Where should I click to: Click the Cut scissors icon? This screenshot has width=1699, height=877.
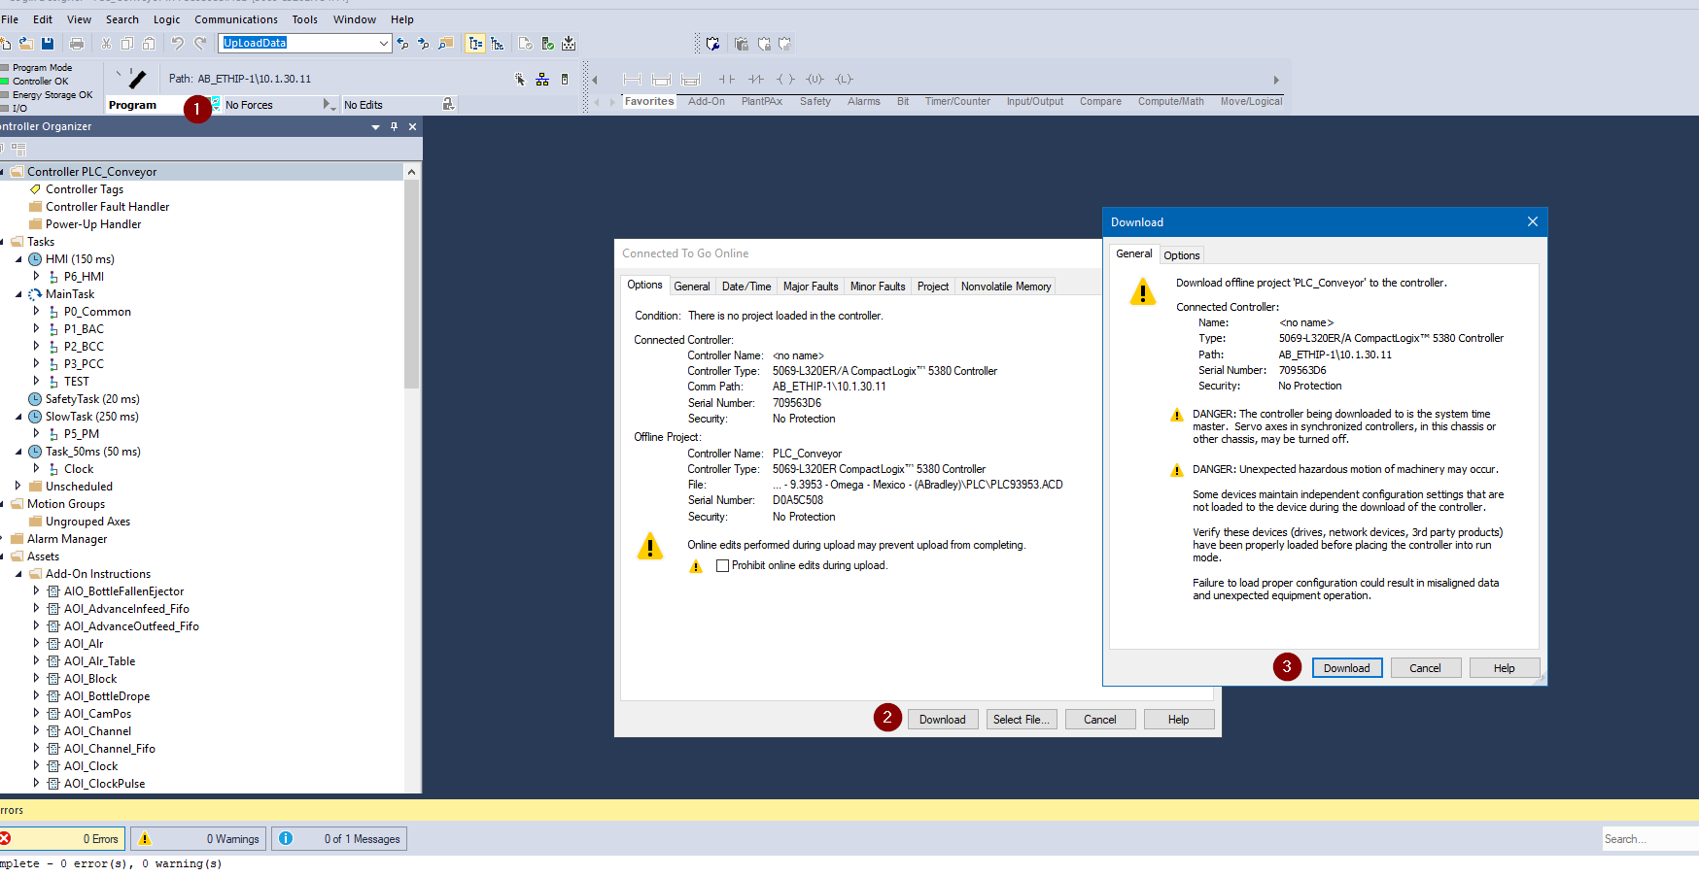pos(106,44)
